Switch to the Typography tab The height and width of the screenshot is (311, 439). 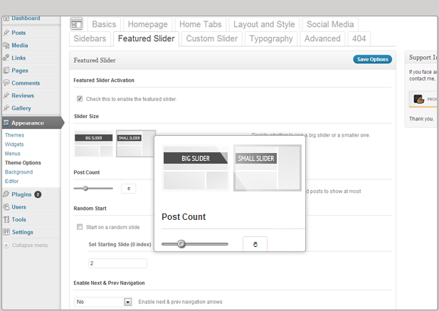(272, 38)
